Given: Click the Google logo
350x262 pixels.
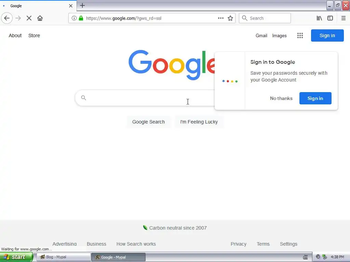Looking at the screenshot, I should click(x=172, y=64).
